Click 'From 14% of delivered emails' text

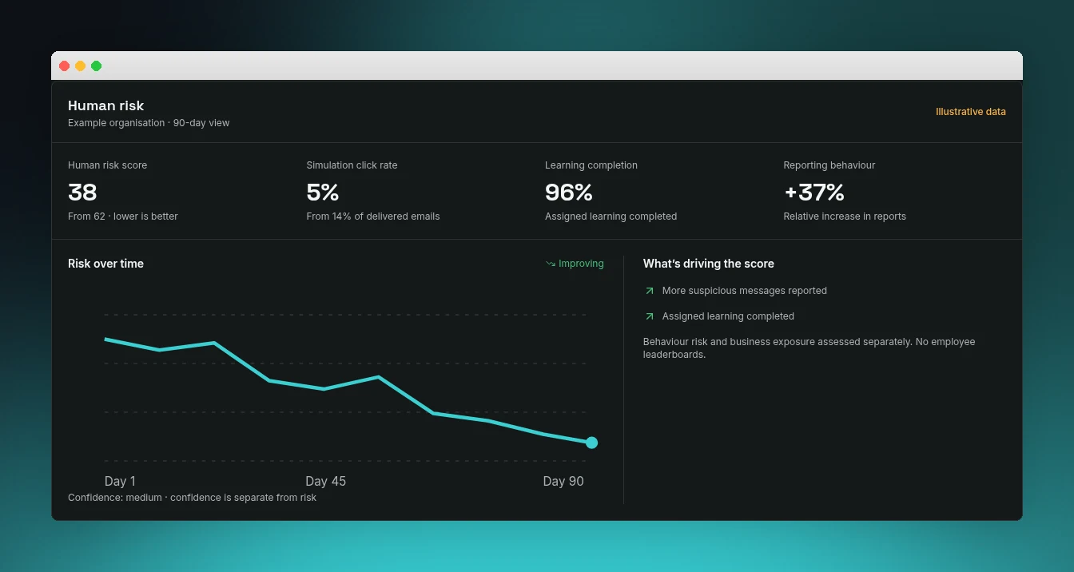click(x=373, y=216)
